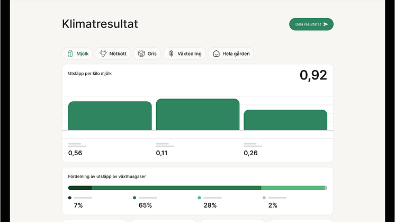
Task: Click the 0,92 total emissions value
Action: 313,75
